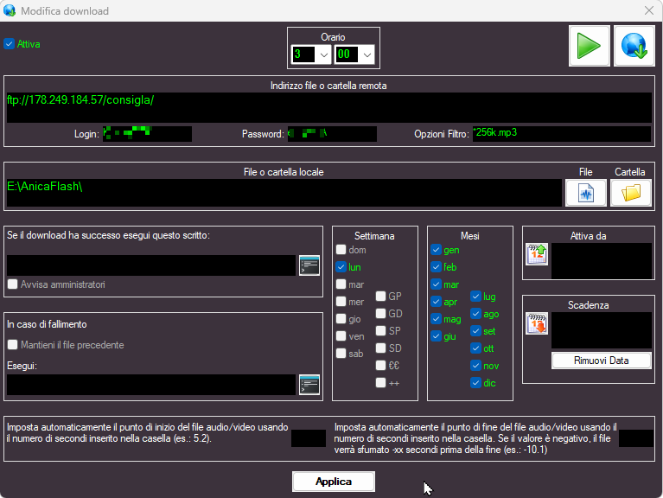Check the GP option checkbox
This screenshot has height=498, width=663.
(x=380, y=296)
